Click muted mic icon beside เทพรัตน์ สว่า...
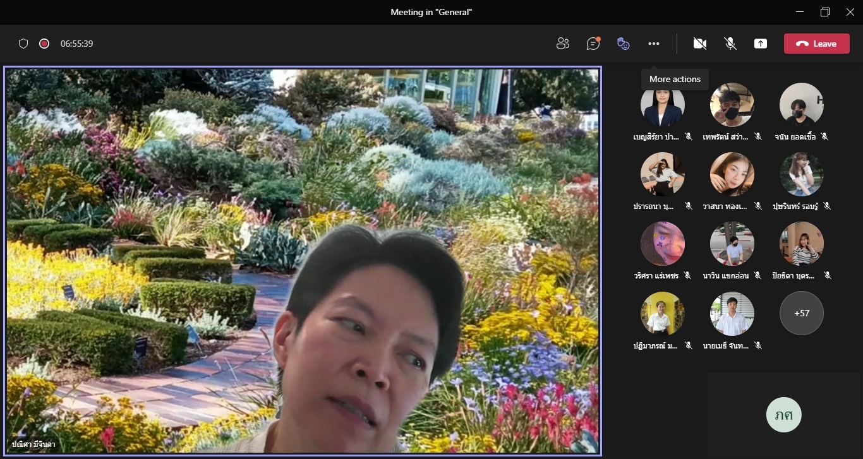The height and width of the screenshot is (459, 863). [x=758, y=136]
